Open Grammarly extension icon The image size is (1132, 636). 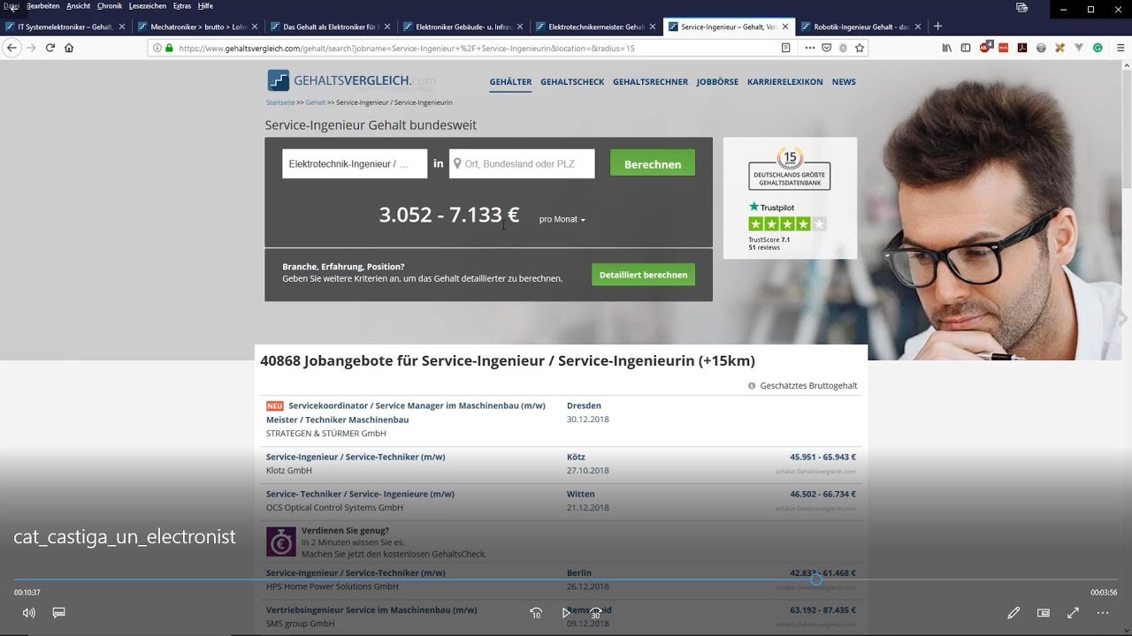(x=1098, y=48)
